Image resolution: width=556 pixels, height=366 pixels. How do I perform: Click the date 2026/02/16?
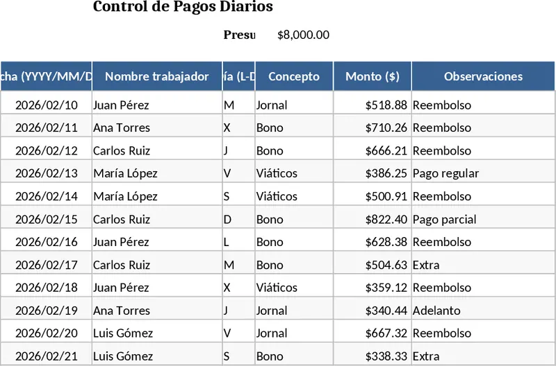tap(47, 242)
